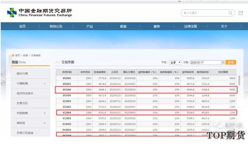248x144 pixels.
Task: Open the 关于 navigation menu
Action: (x=224, y=26)
